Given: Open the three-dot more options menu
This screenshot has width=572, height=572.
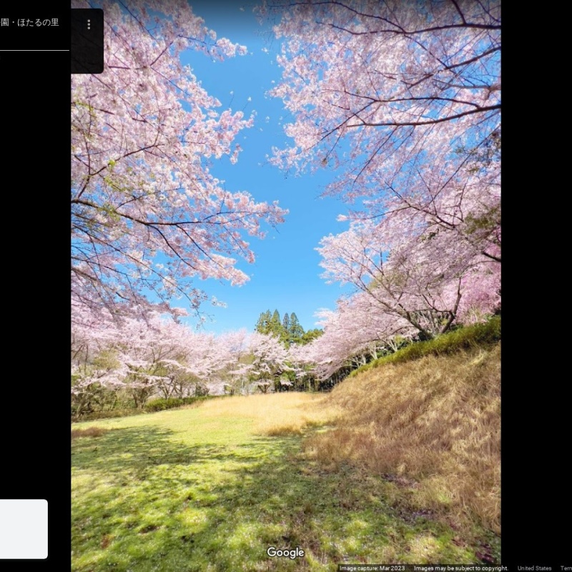Looking at the screenshot, I should [x=89, y=24].
